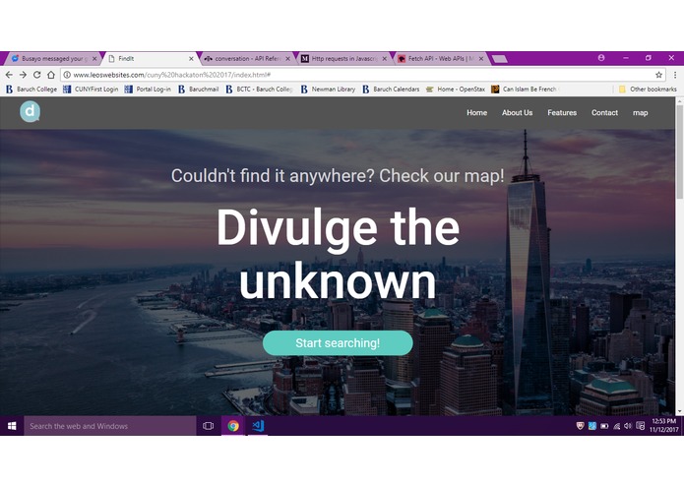This screenshot has width=684, height=486.
Task: Open the volume speaker tray icon
Action: tap(628, 426)
